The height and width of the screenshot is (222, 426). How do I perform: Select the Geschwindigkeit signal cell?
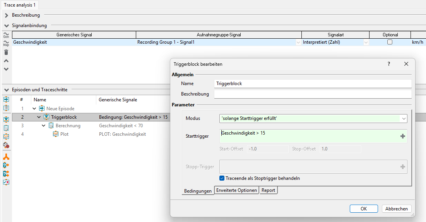(x=74, y=42)
